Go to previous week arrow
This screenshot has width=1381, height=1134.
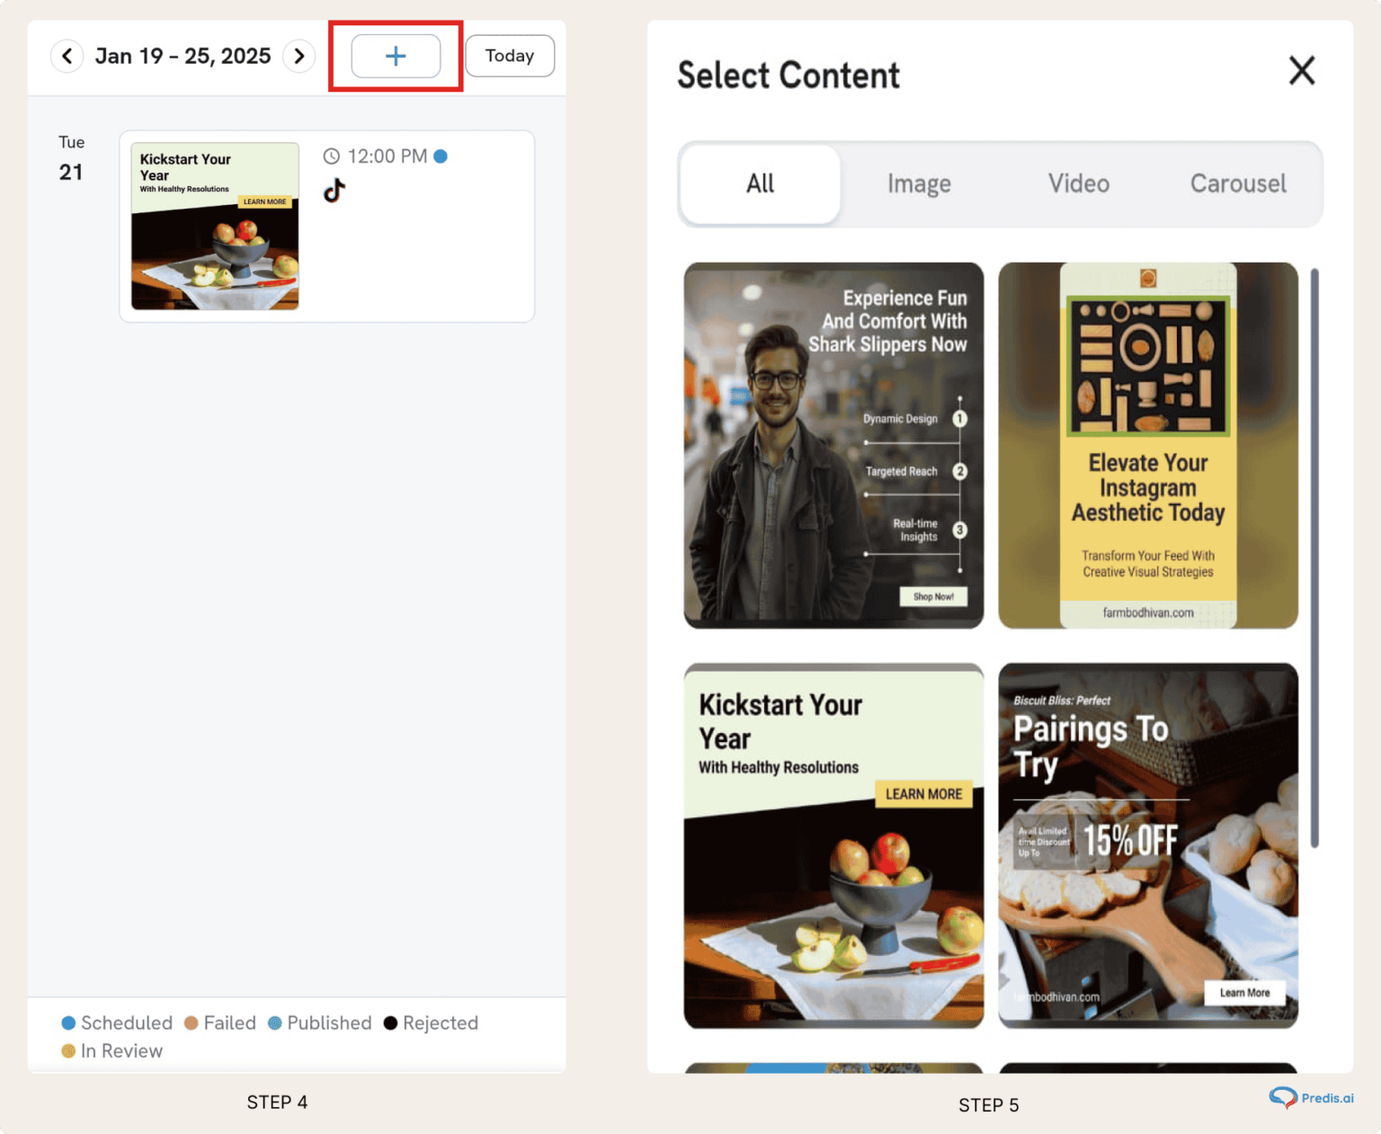coord(67,56)
